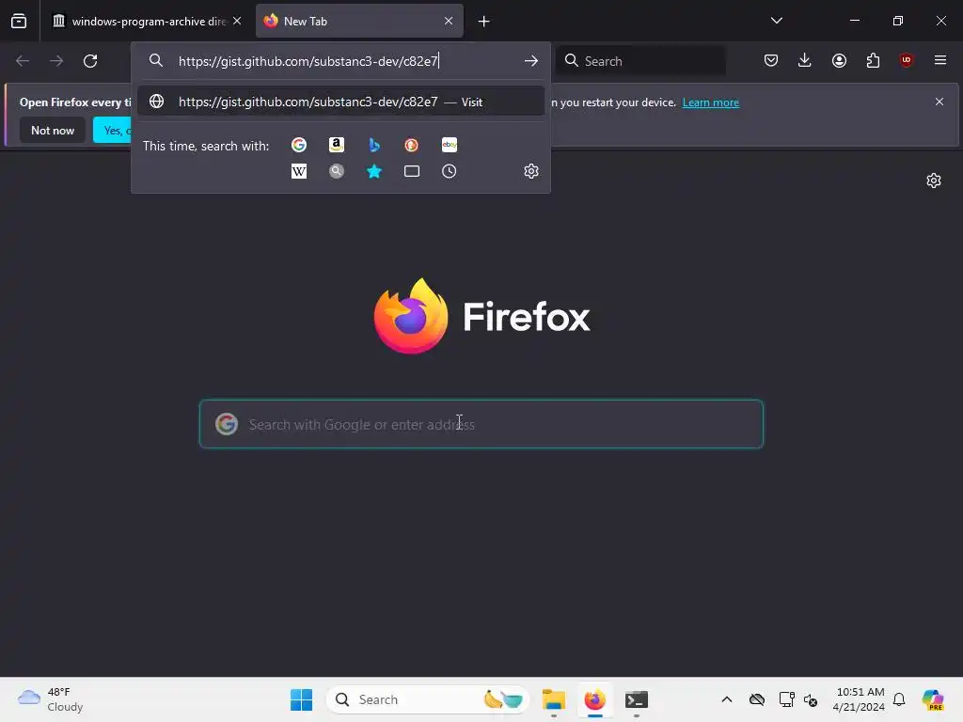
Task: Open Save to Pocket icon
Action: (x=771, y=60)
